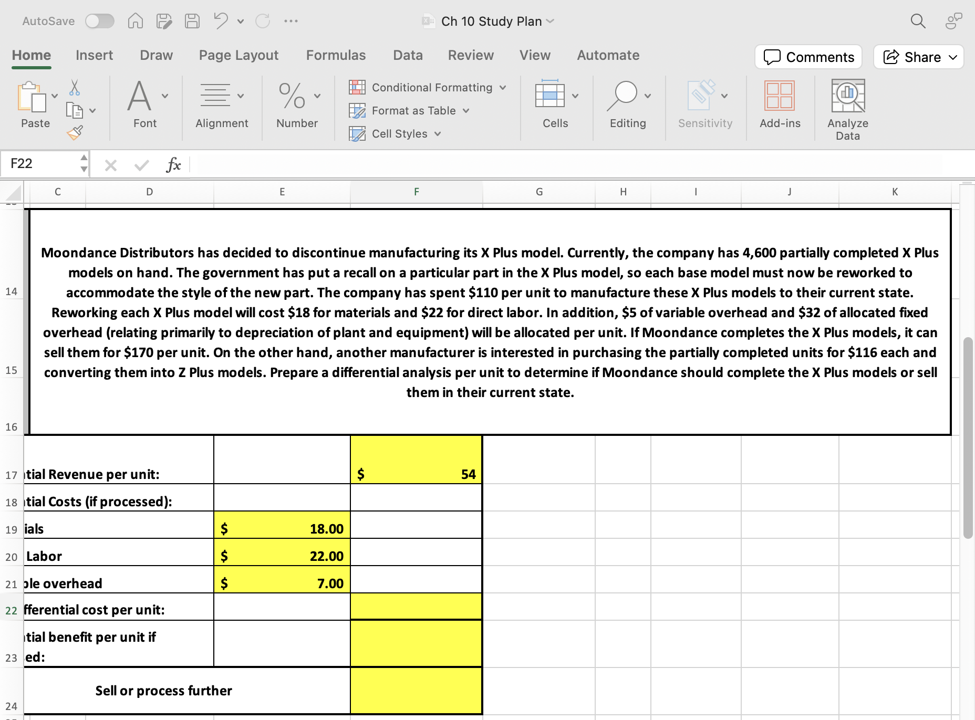Open the Alignment group menu
Image resolution: width=975 pixels, height=720 pixels.
point(222,104)
